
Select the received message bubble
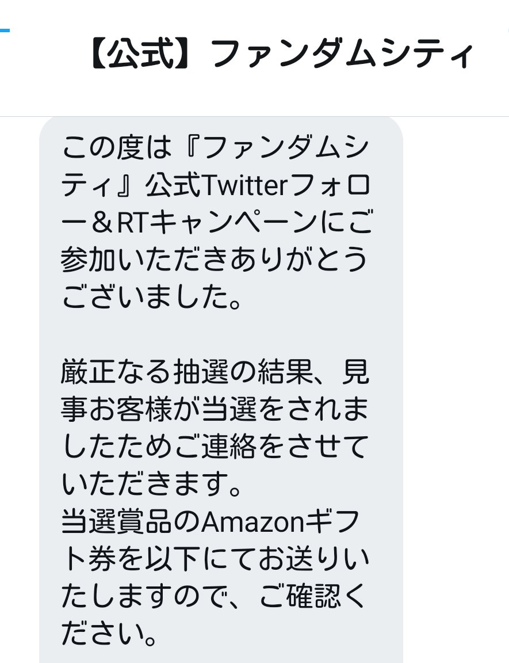pyautogui.click(x=221, y=390)
